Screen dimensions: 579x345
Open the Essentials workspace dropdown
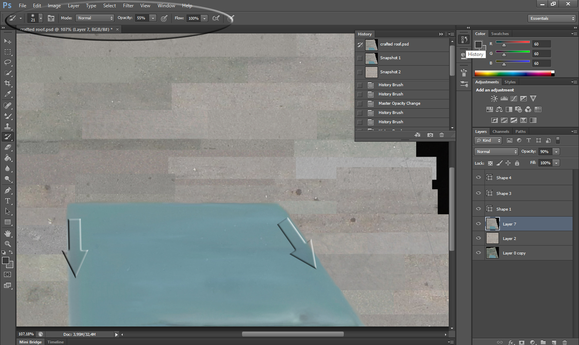click(552, 19)
